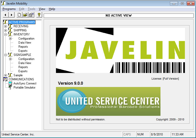The width and height of the screenshot is (196, 138).
Task: Click the Javelin icon beside ACTIVE PROGRAMS
Action: click(5, 22)
